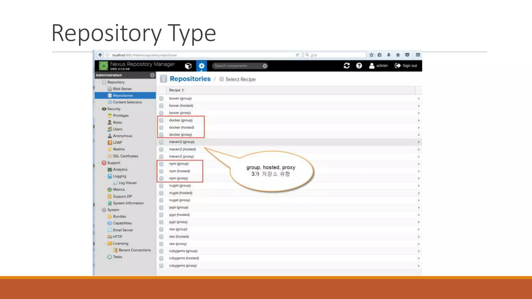Select the rubygems (proxy) recipe

click(289, 266)
